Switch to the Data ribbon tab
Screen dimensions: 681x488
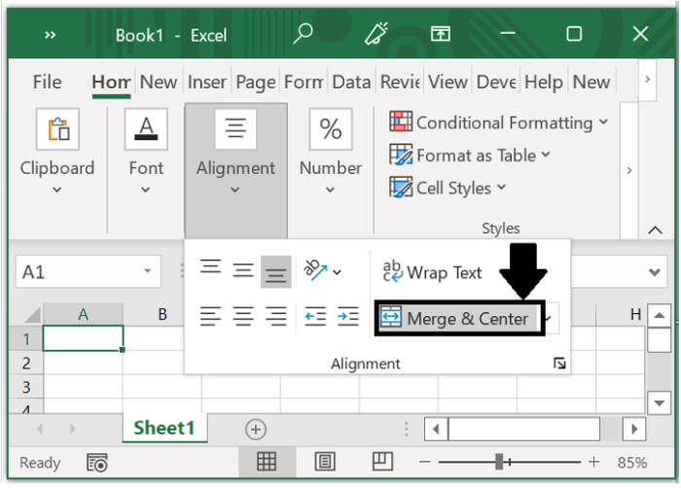(x=350, y=83)
